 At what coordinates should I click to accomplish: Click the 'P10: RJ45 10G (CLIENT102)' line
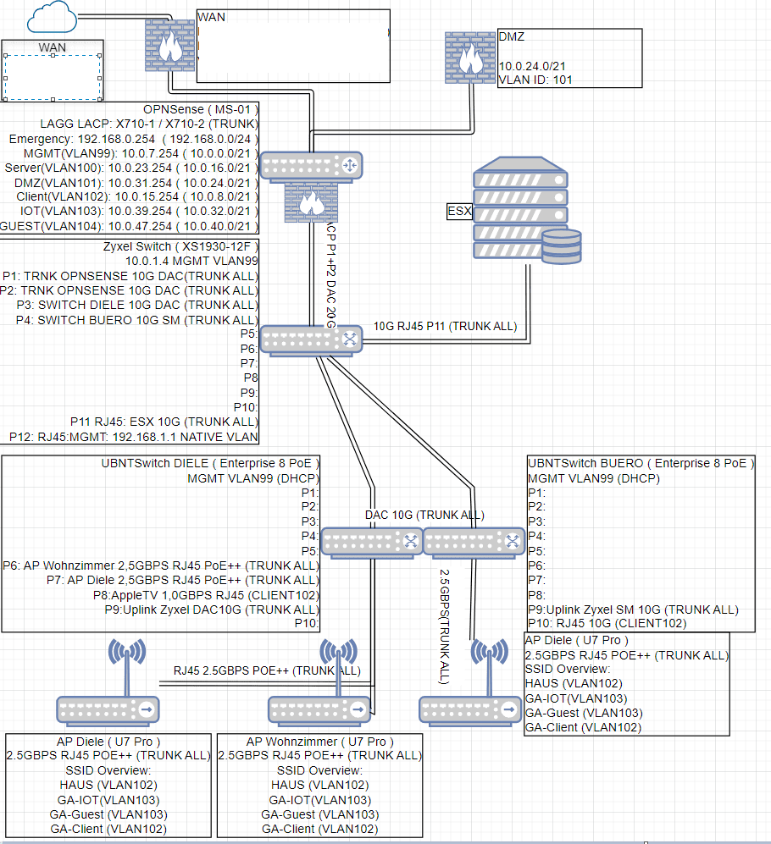(607, 623)
